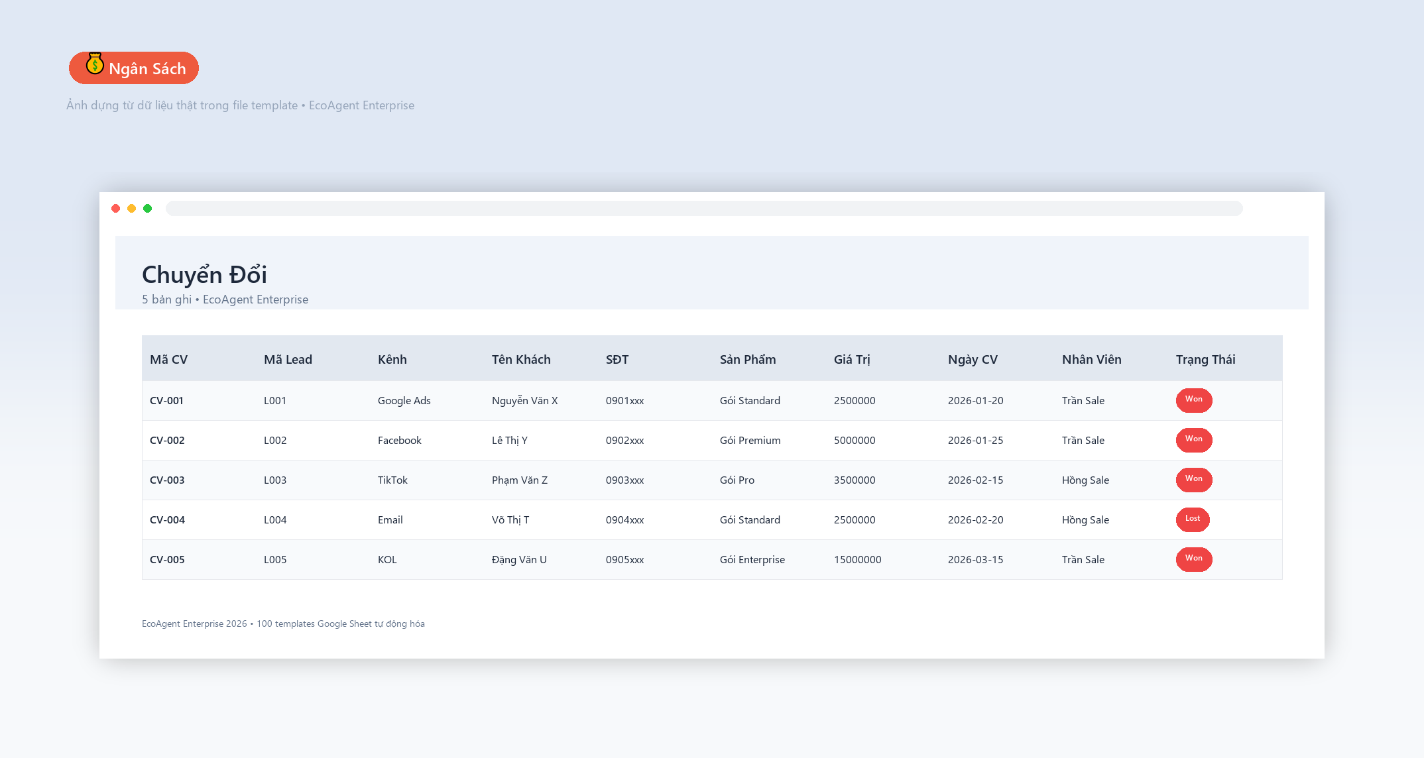Viewport: 1424px width, 758px height.
Task: Click the L003 lead code cell
Action: click(275, 480)
